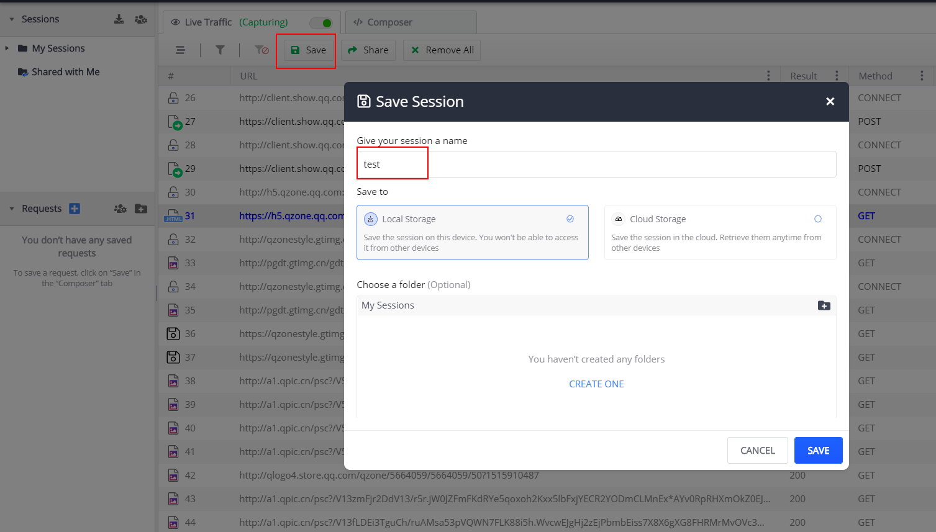This screenshot has width=936, height=532.
Task: Add a new request with the plus icon
Action: click(75, 209)
